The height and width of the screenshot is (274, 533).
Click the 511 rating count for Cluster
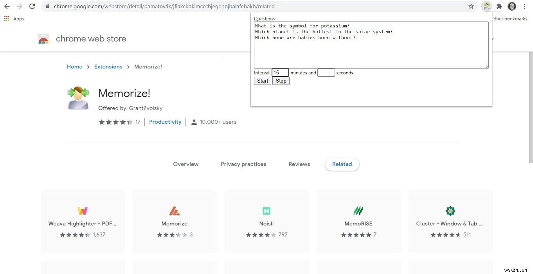(x=467, y=234)
